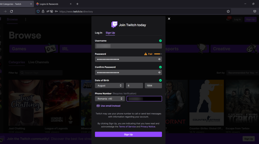Click the password warning triangle icon
The image size is (259, 144).
click(146, 54)
